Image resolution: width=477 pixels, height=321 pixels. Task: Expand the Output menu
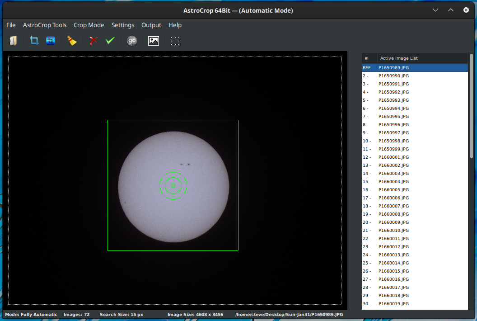(151, 25)
